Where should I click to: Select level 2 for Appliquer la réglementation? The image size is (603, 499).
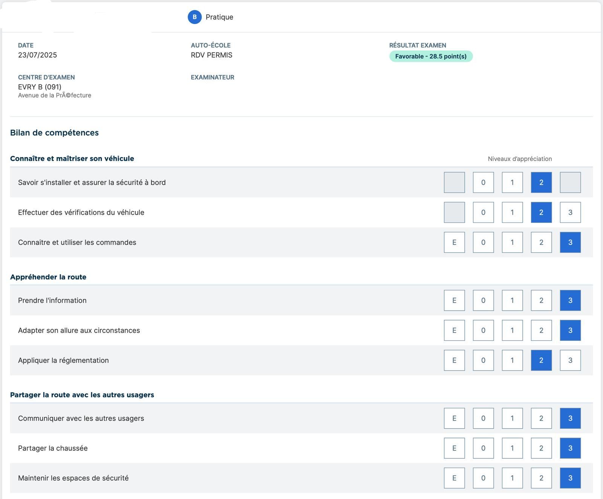tap(541, 360)
